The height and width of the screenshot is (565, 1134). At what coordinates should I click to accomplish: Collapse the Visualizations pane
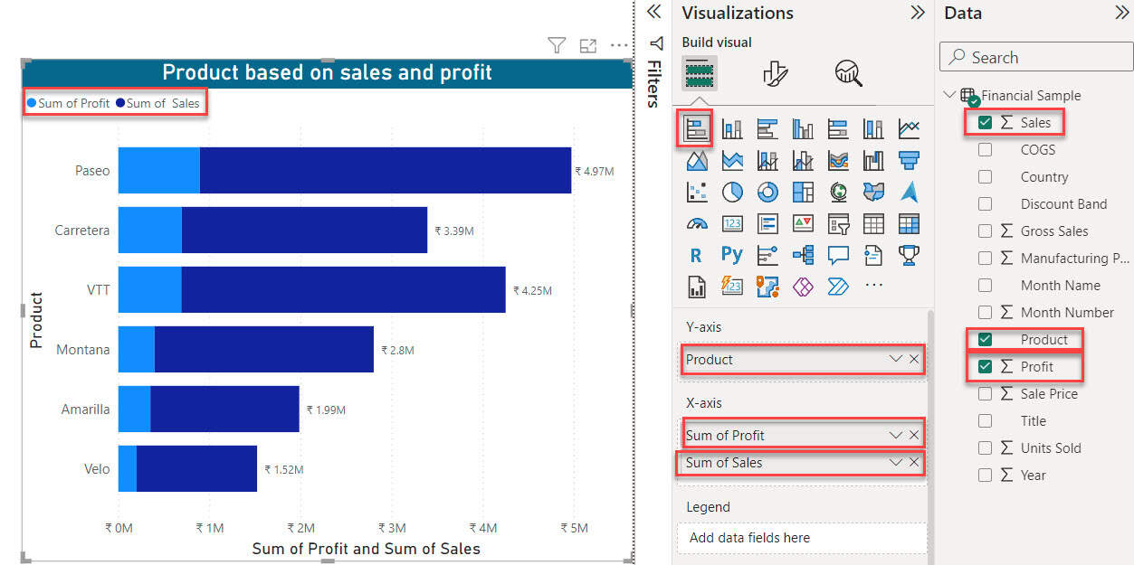tap(918, 13)
